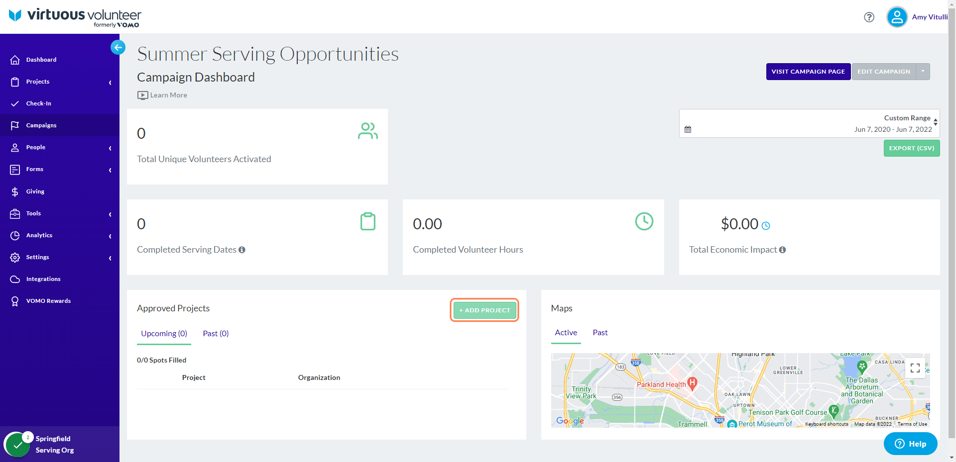Click info icon beside Total Economic Impact
956x462 pixels.
(x=782, y=250)
